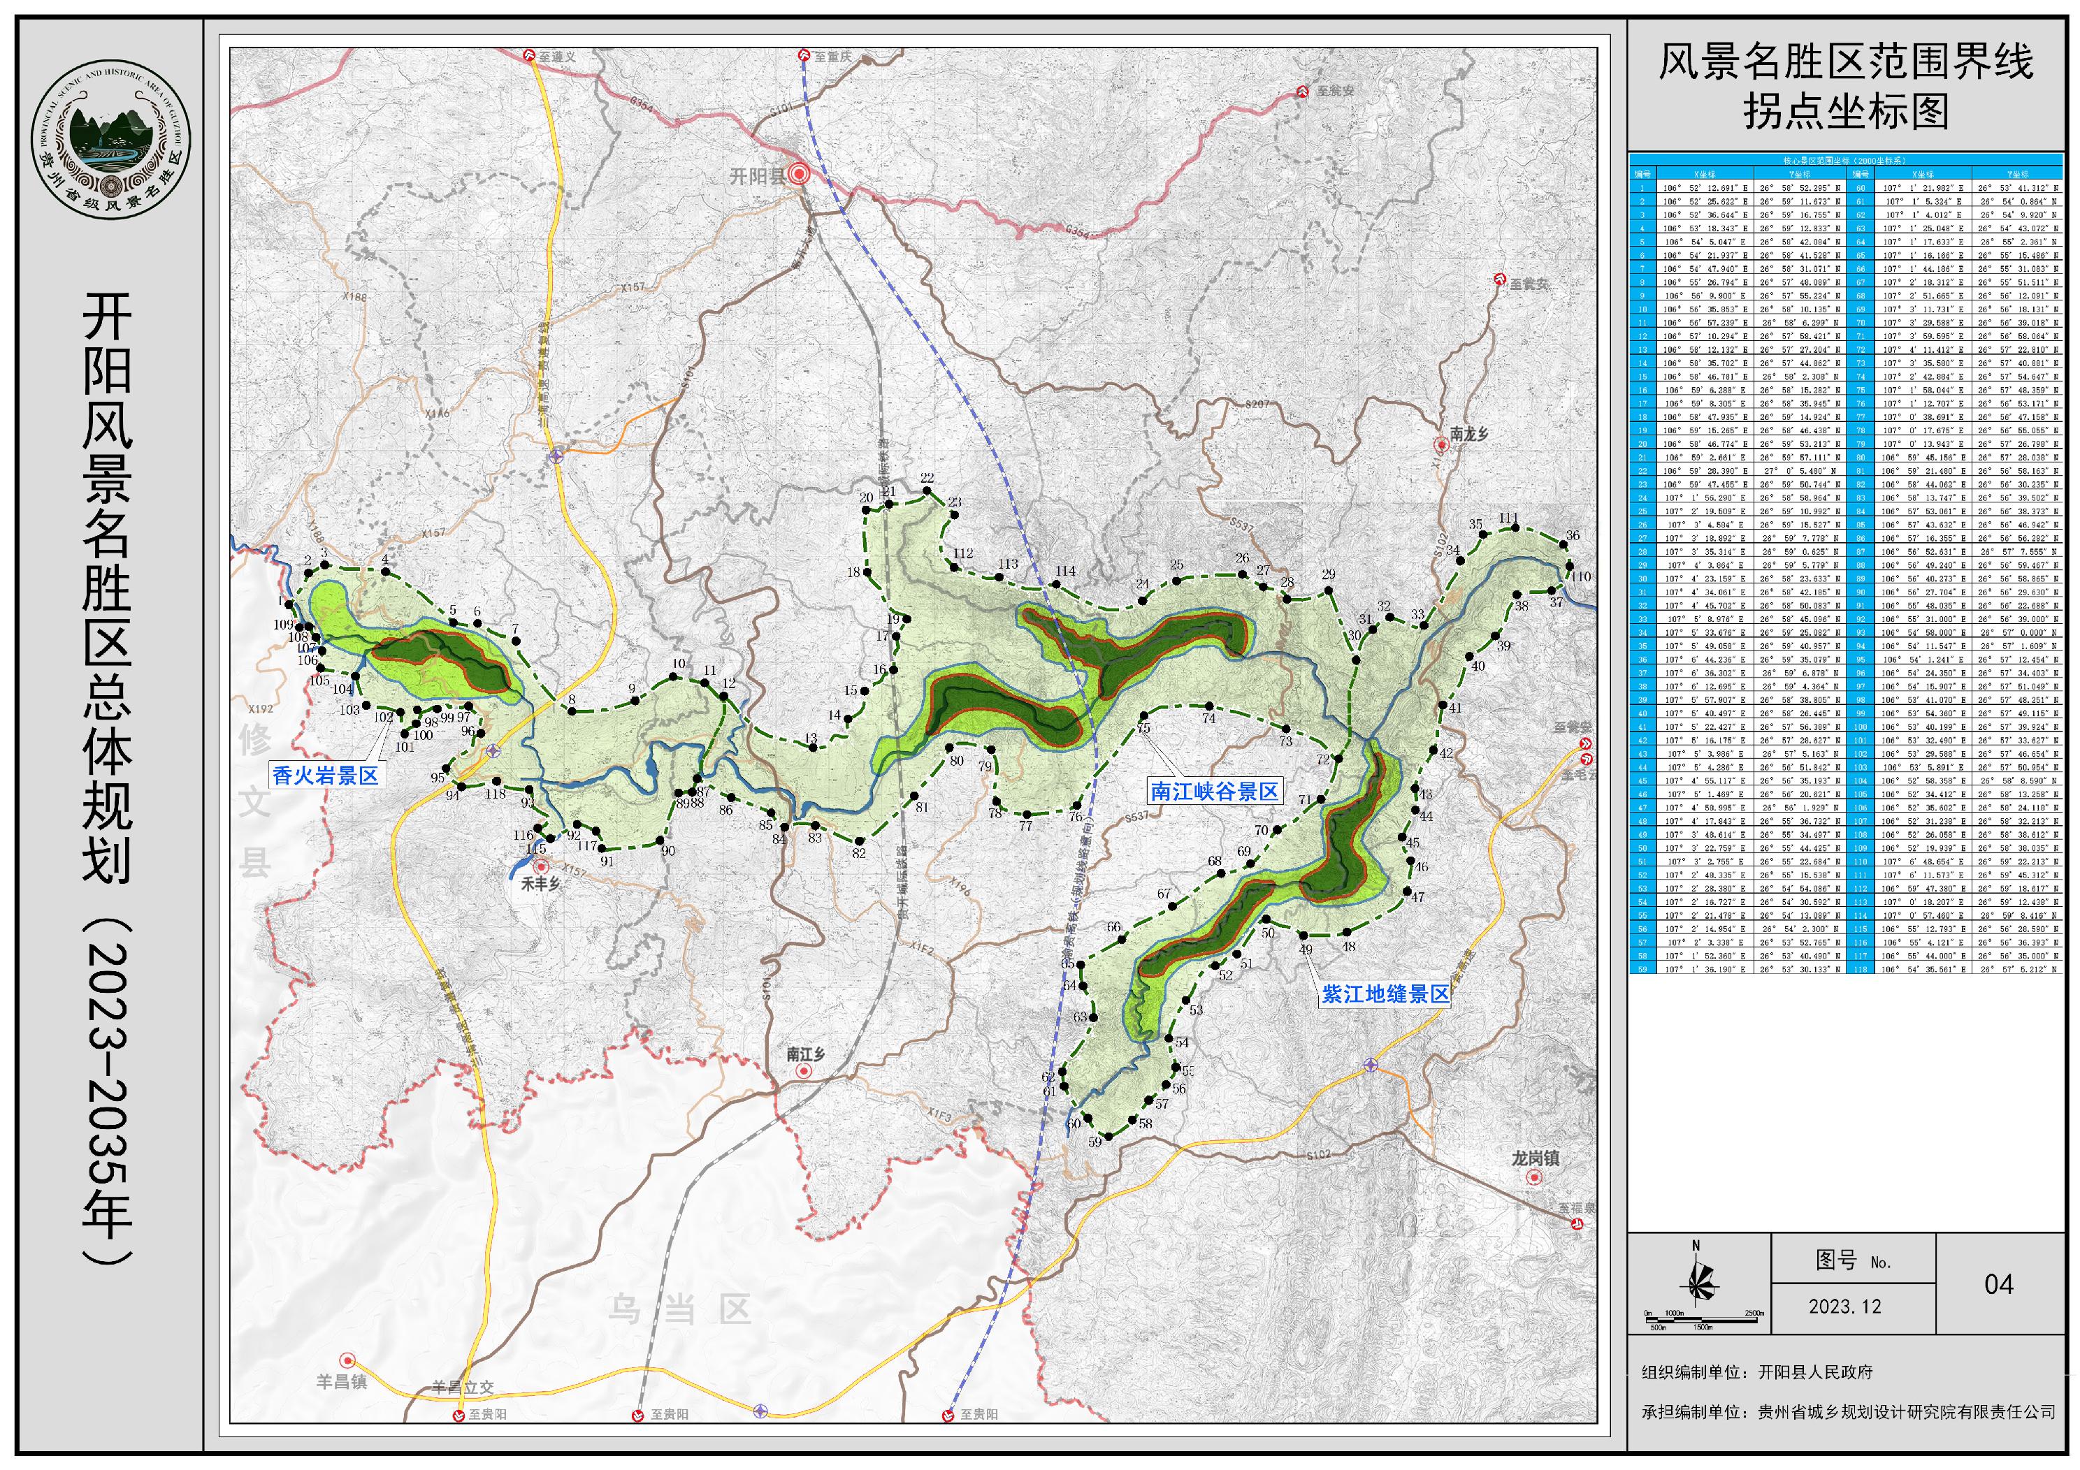Click the 南龙乡 township circle marker
This screenshot has height=1470, width=2080.
(1440, 446)
